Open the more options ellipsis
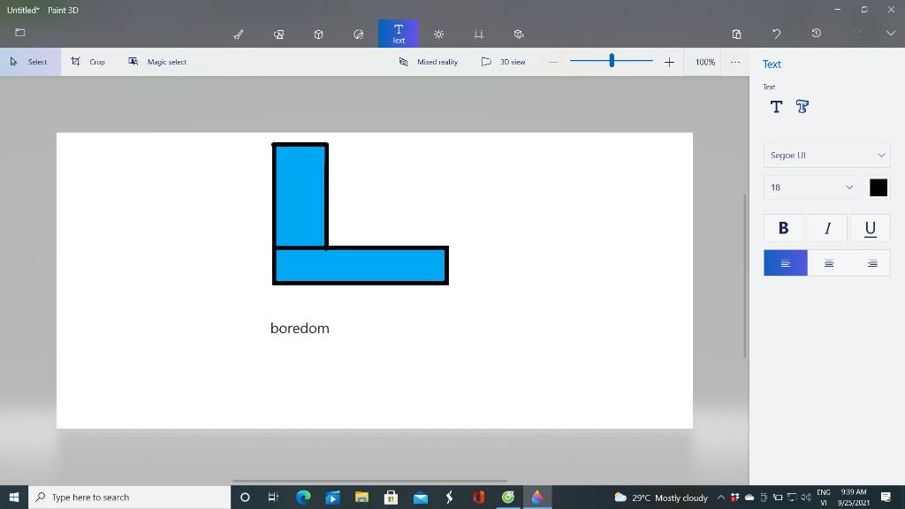Screen dimensions: 905x509 pos(734,62)
